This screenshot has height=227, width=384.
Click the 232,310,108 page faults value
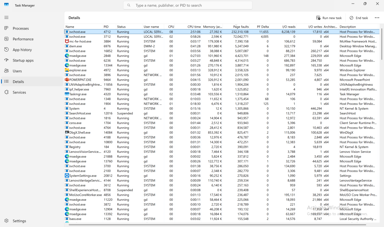tap(240, 32)
